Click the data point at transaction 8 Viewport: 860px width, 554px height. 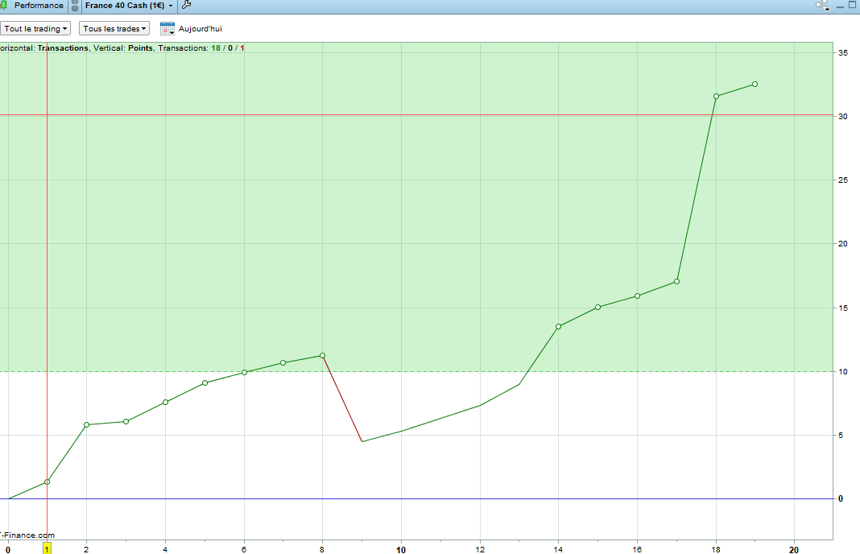point(322,356)
